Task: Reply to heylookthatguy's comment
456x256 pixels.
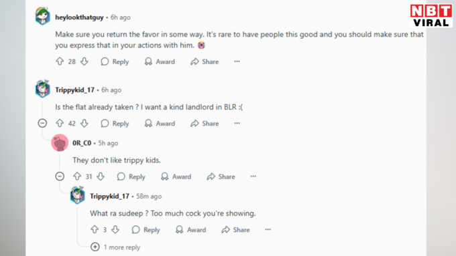Action: point(115,61)
